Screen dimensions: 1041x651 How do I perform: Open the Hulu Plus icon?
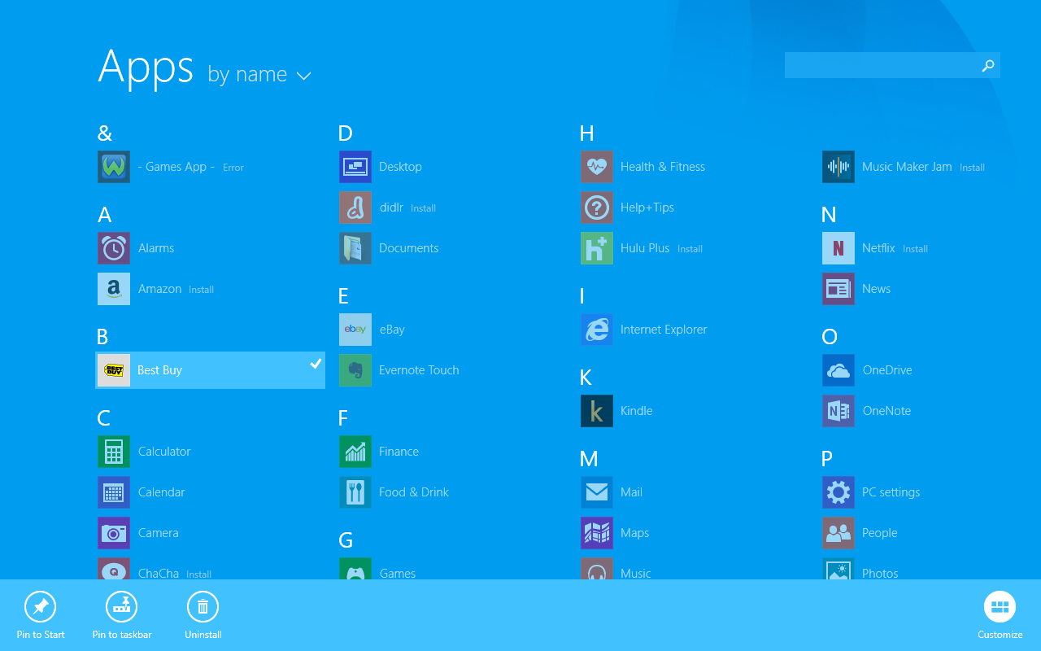point(597,248)
